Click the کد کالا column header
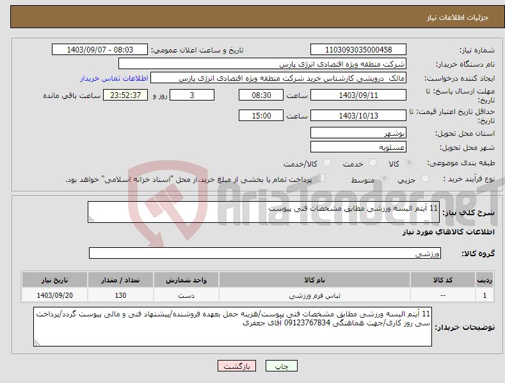The height and width of the screenshot is (383, 505). (442, 280)
